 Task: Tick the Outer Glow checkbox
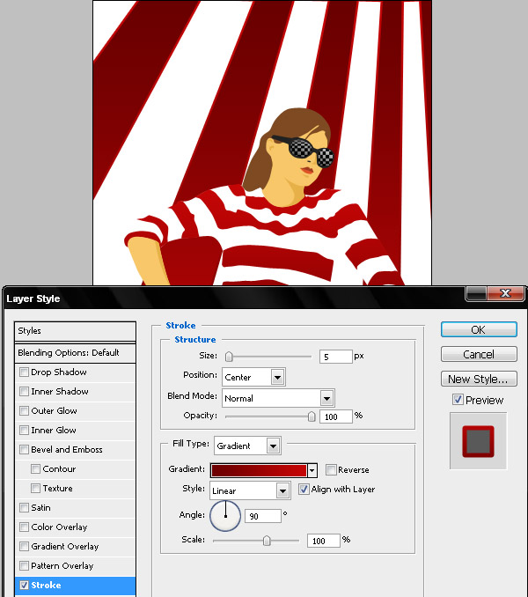[x=24, y=411]
